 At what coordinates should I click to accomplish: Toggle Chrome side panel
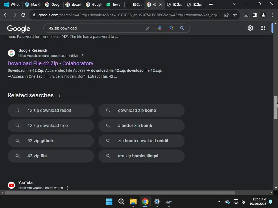(255, 15)
